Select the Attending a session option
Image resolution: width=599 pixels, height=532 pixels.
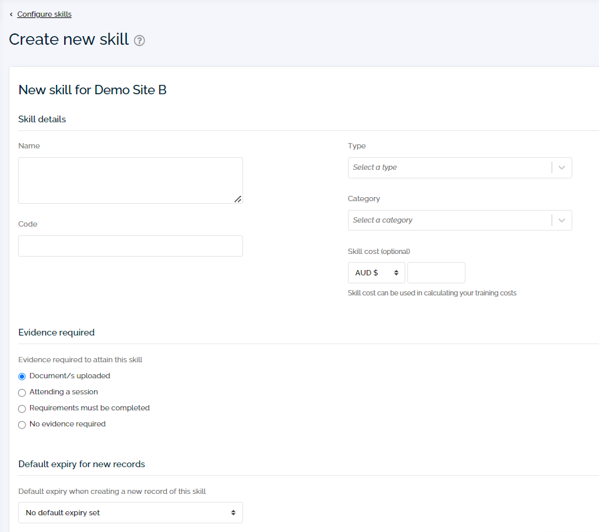21,392
